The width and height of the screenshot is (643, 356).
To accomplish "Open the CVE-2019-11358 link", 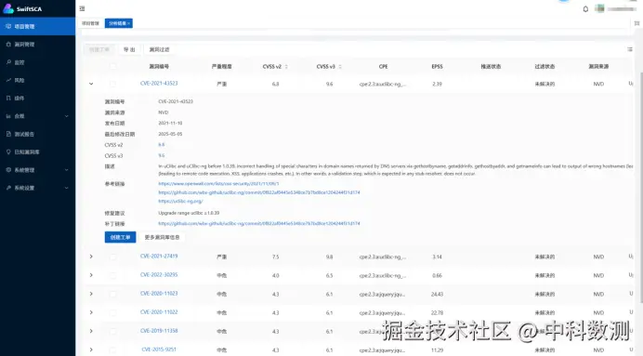I will [159, 331].
